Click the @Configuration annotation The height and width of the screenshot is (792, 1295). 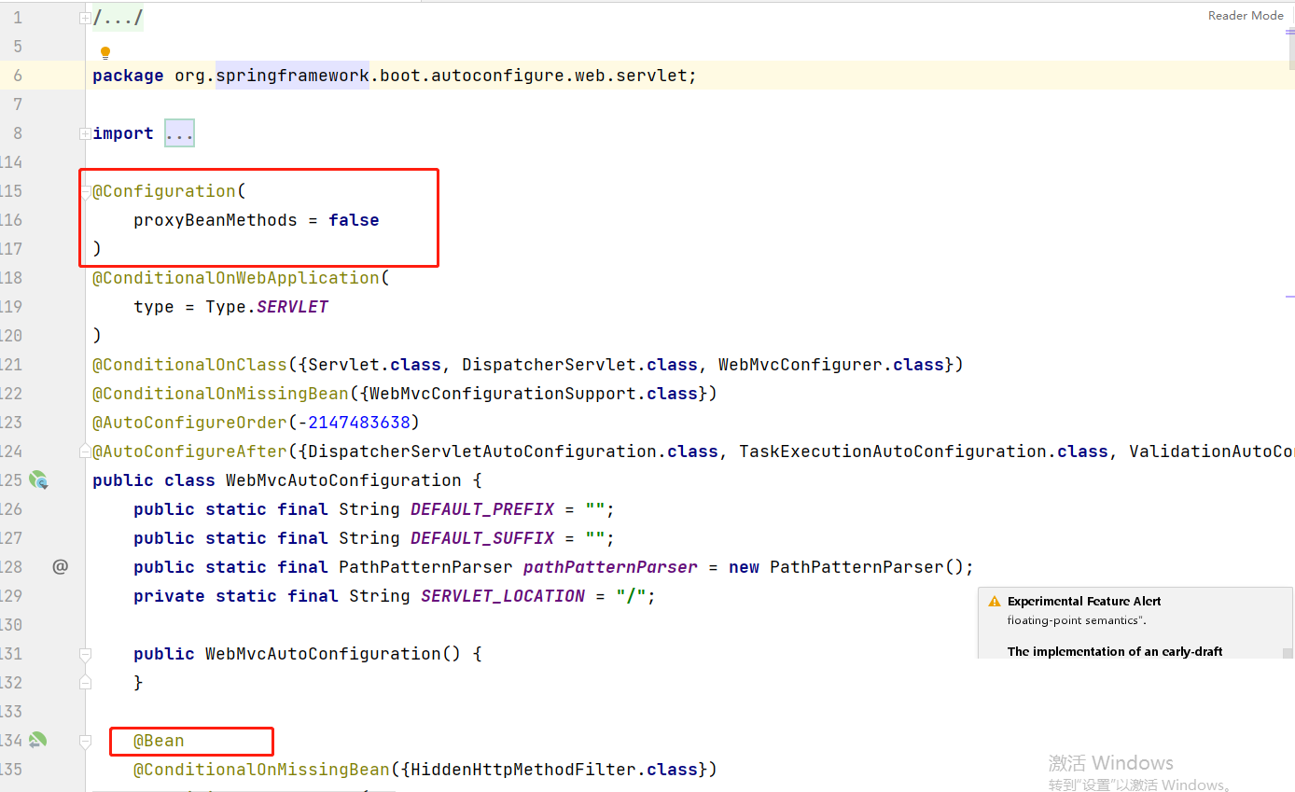tap(164, 191)
